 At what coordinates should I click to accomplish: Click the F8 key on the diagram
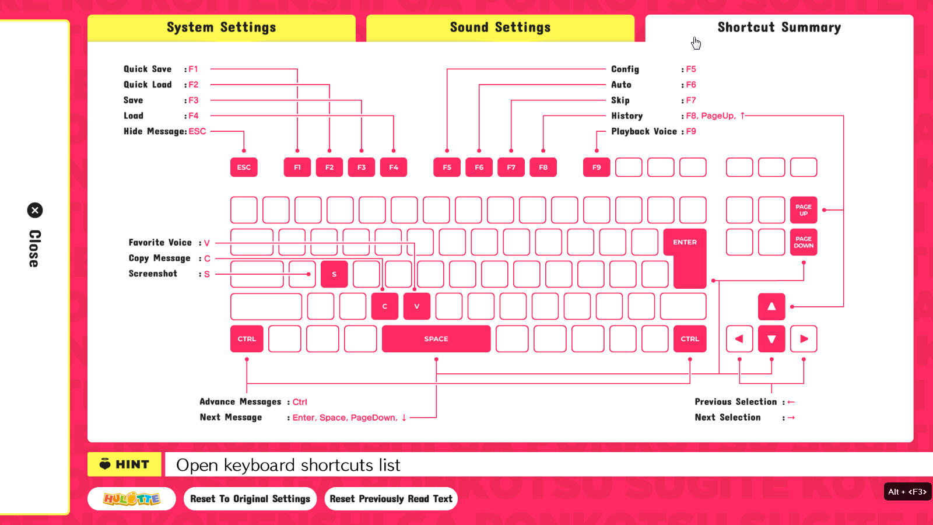[543, 167]
